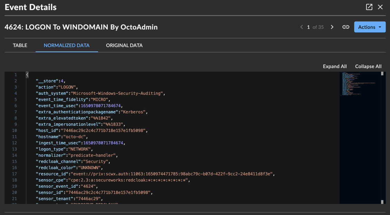The width and height of the screenshot is (390, 215).
Task: Click the "Microsoft-Windows-Security-Auditing" value
Action: point(117,93)
